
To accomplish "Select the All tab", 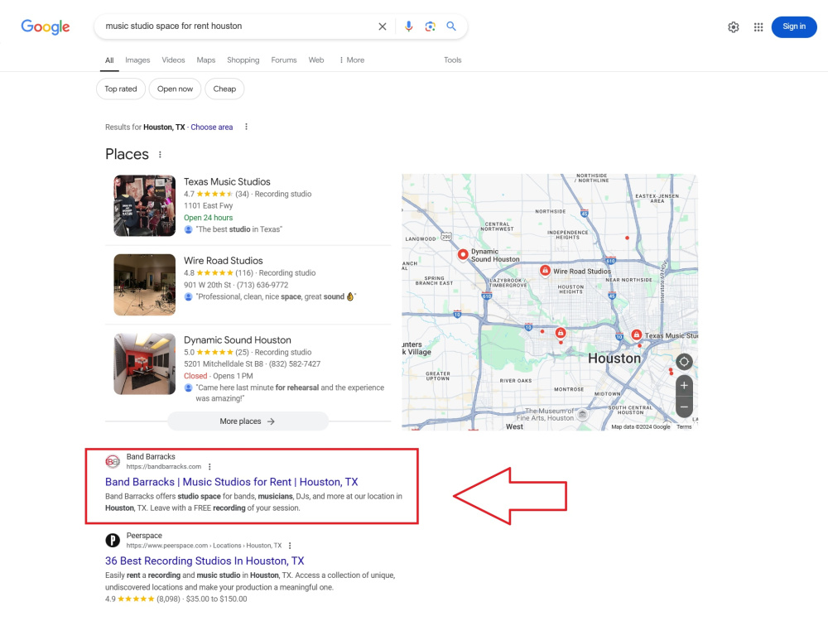I will [109, 60].
